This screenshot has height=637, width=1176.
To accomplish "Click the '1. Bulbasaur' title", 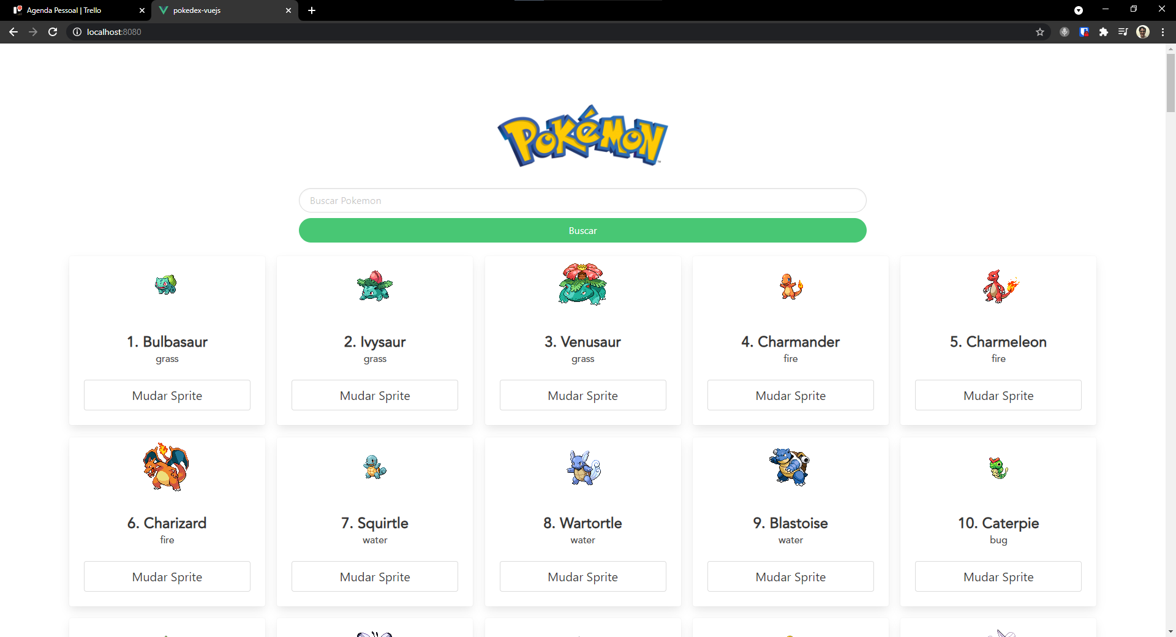I will click(167, 342).
